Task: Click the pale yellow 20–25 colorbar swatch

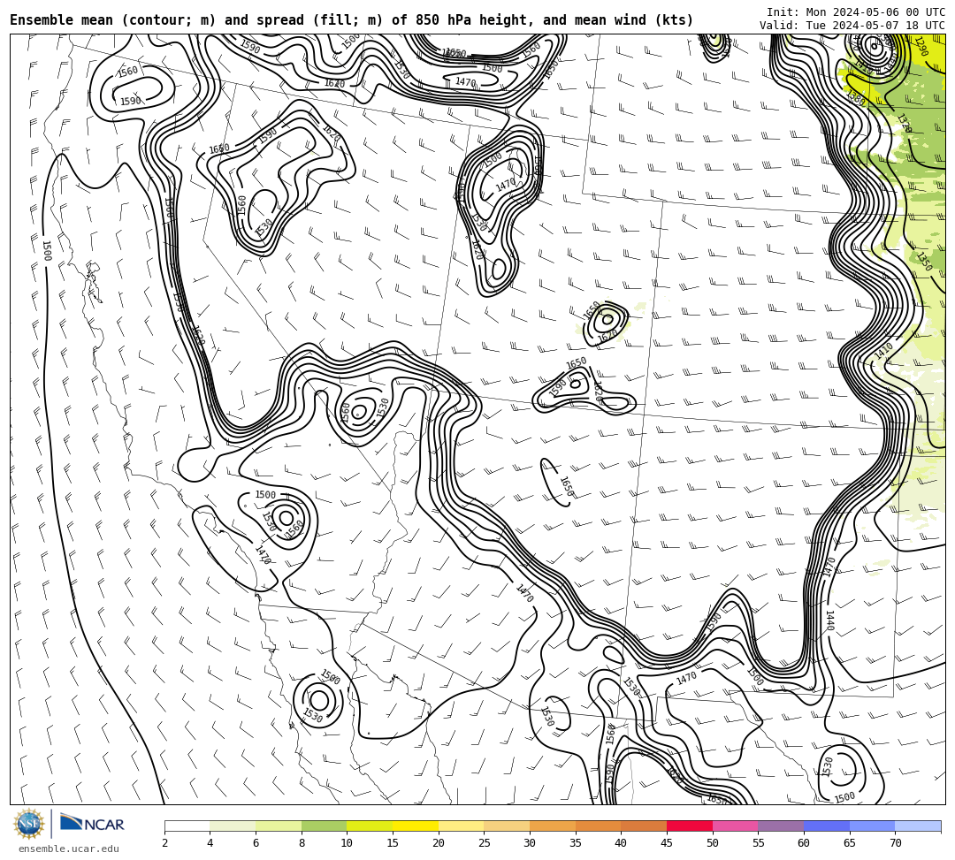Action: (461, 826)
